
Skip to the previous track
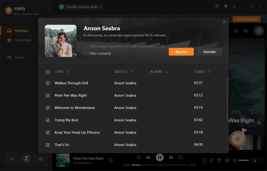point(148,157)
